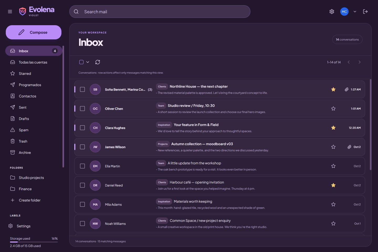Go to Programados in sidebar
Screen dimensions: 378x252
(x=34, y=85)
